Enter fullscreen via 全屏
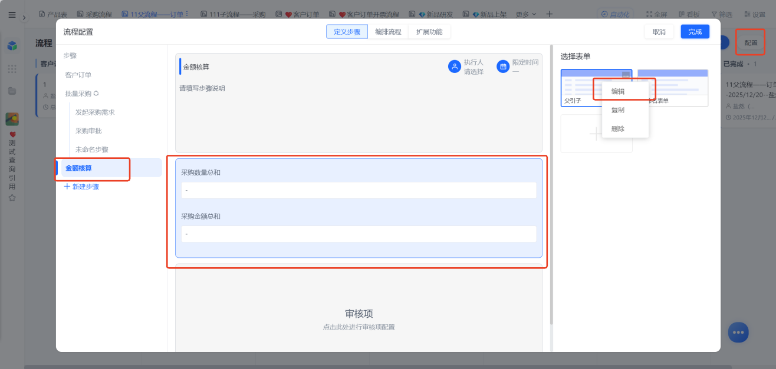 (x=656, y=14)
